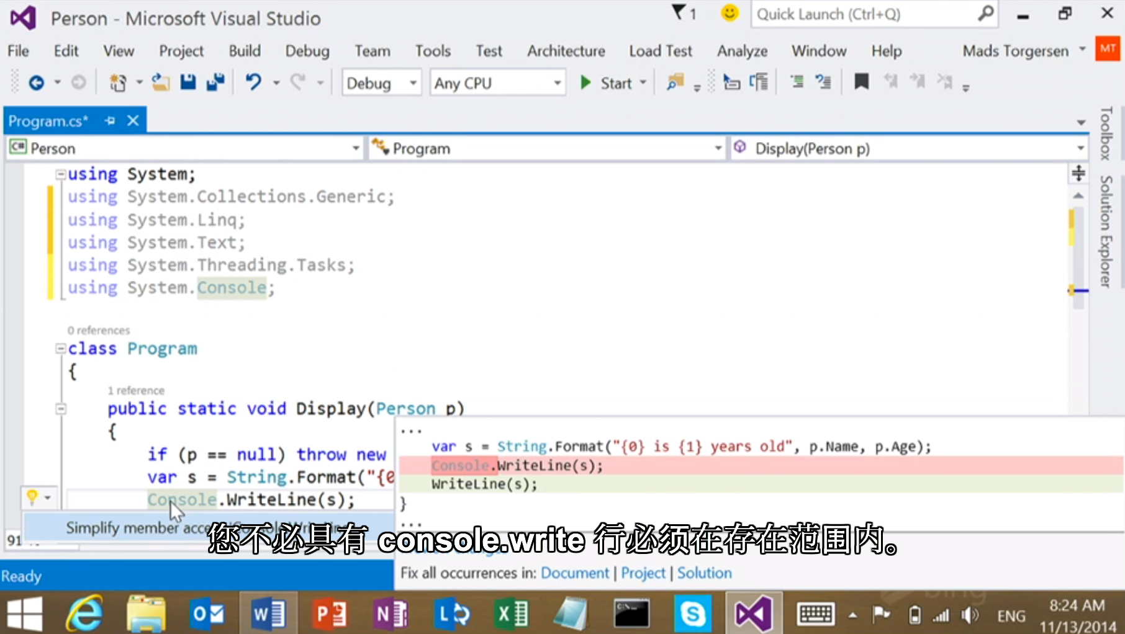Fix all occurrences in Project
The width and height of the screenshot is (1125, 634).
[643, 573]
